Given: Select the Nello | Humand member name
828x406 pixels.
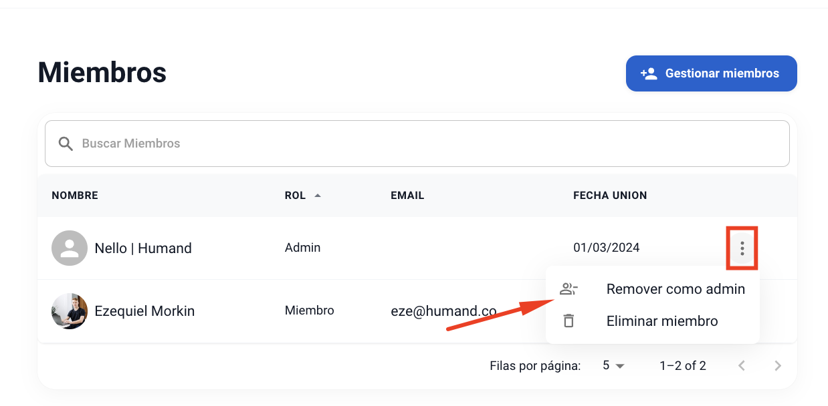Looking at the screenshot, I should 143,248.
